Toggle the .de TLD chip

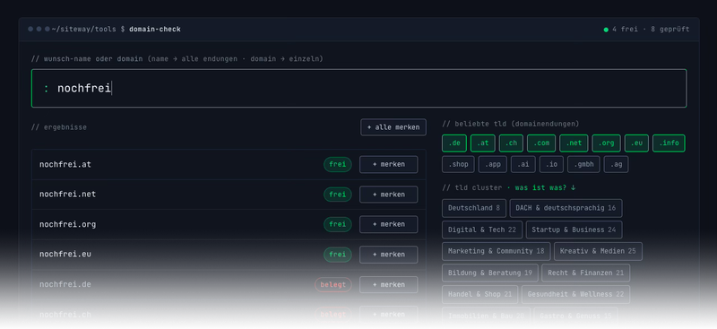[454, 143]
